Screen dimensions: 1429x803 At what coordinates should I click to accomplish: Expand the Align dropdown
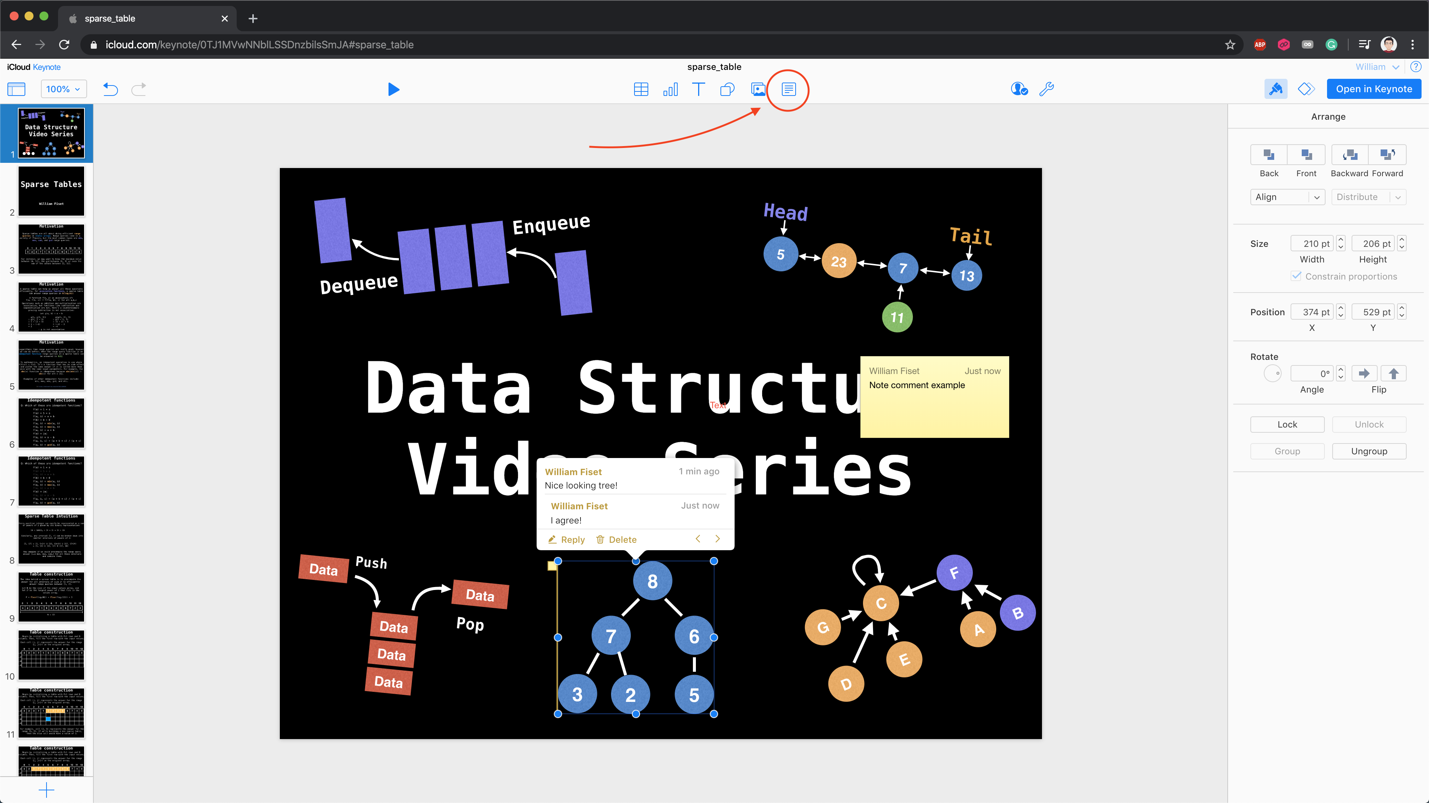tap(1287, 197)
